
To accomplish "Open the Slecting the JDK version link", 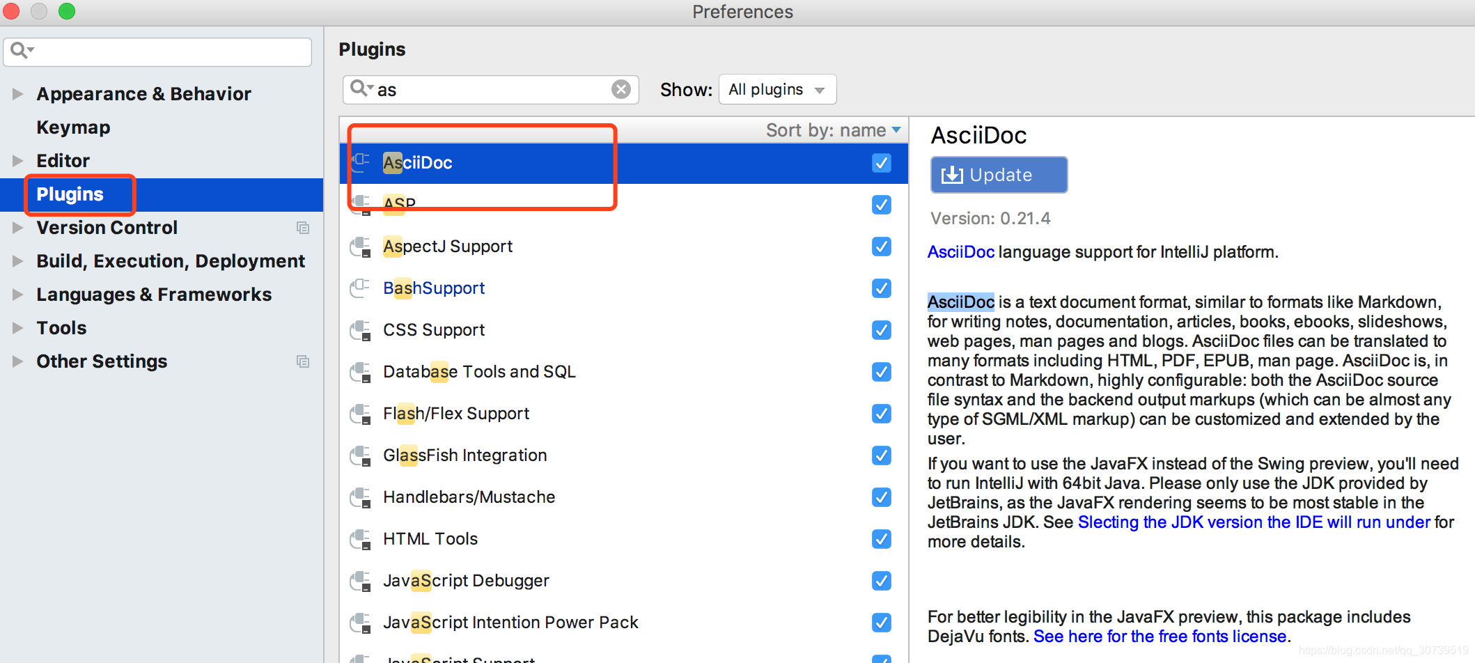I will click(1254, 522).
